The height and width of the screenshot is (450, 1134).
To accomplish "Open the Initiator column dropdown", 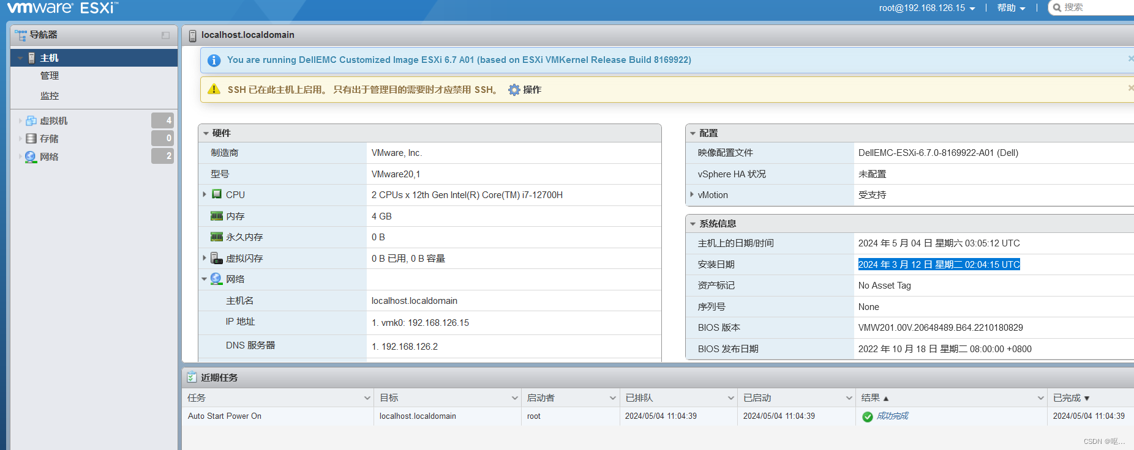I will [x=613, y=398].
